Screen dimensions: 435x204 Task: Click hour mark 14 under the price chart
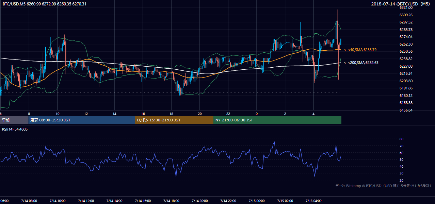(x=115, y=114)
